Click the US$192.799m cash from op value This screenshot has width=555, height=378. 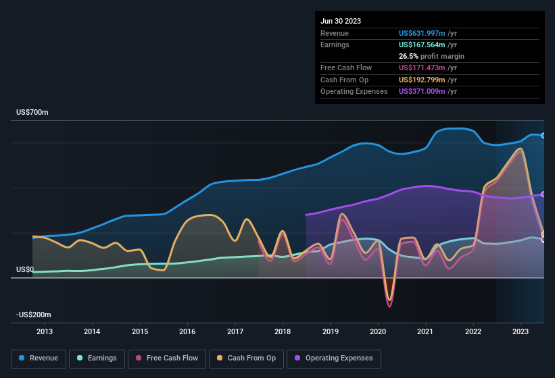pyautogui.click(x=422, y=80)
